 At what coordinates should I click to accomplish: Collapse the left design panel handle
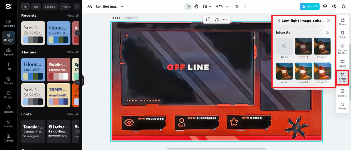[x=83, y=80]
